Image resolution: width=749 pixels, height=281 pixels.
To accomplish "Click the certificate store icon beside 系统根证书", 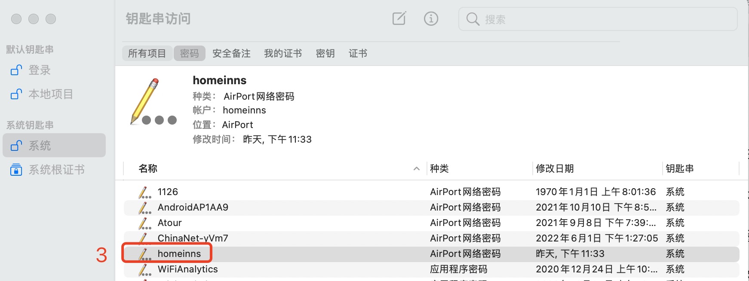I will point(16,170).
